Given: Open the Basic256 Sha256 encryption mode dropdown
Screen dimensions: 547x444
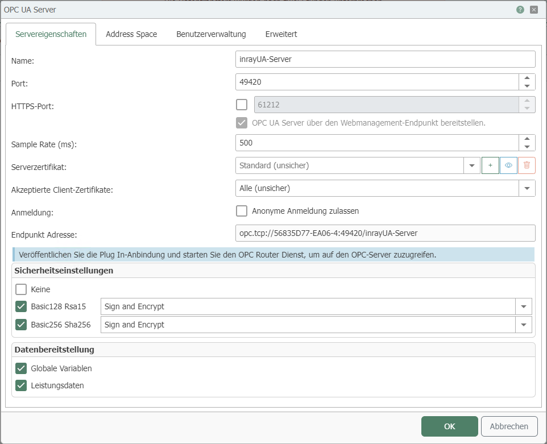Looking at the screenshot, I should (523, 324).
